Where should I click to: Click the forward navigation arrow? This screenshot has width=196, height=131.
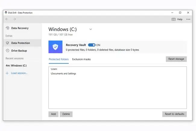(14, 19)
